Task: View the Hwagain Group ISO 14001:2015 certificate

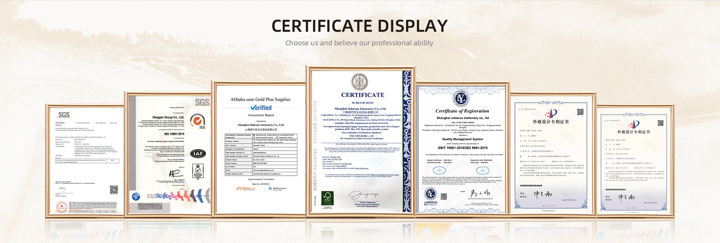Action: [168, 154]
